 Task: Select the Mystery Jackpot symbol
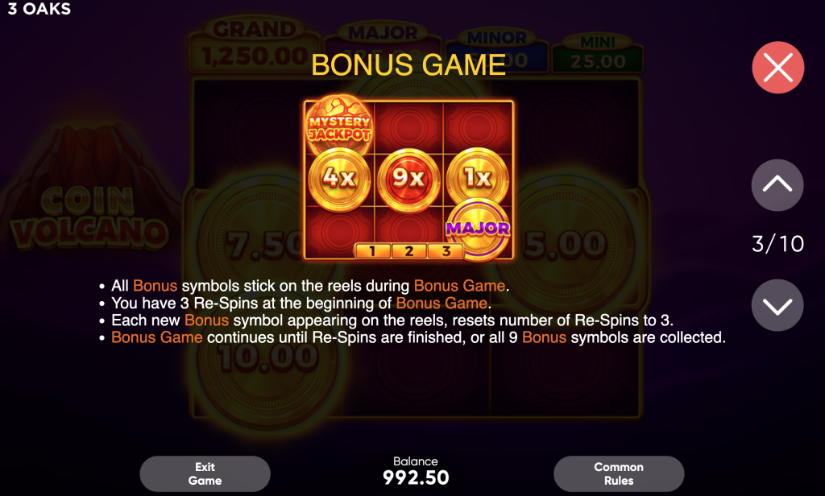(339, 125)
